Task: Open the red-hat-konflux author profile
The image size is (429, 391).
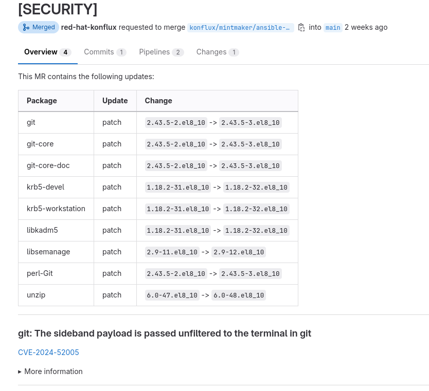Action: coord(88,27)
